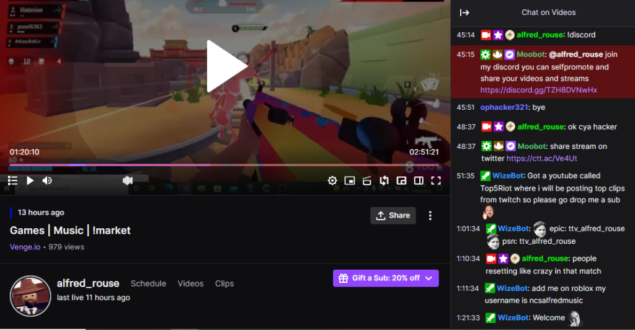Viewport: 635px width, 330px height.
Task: Click the emote after WizeBot 'Welcome'
Action: 574,318
